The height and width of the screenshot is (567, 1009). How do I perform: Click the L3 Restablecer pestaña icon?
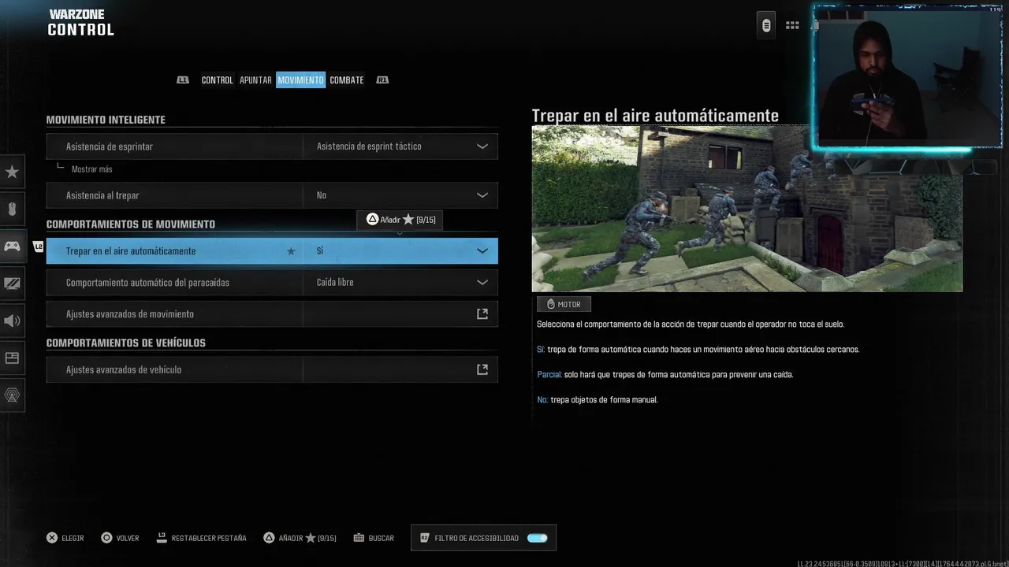(162, 537)
